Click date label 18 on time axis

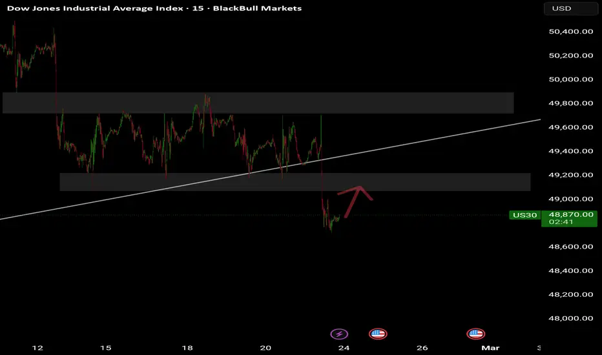pos(187,348)
